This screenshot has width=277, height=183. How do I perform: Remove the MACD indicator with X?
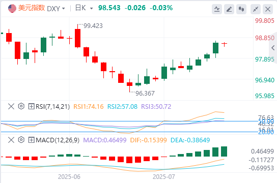click(11, 140)
